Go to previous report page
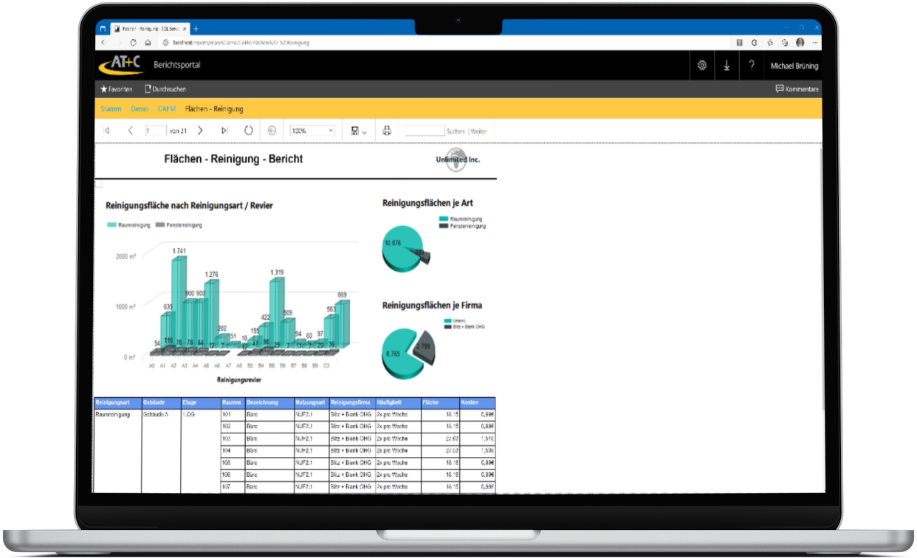Viewport: 917px width, 558px height. (x=130, y=131)
